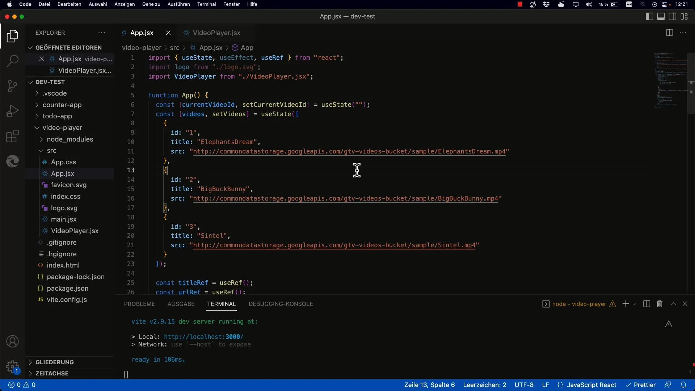
Task: Click Prettier formatter status item
Action: 641,385
